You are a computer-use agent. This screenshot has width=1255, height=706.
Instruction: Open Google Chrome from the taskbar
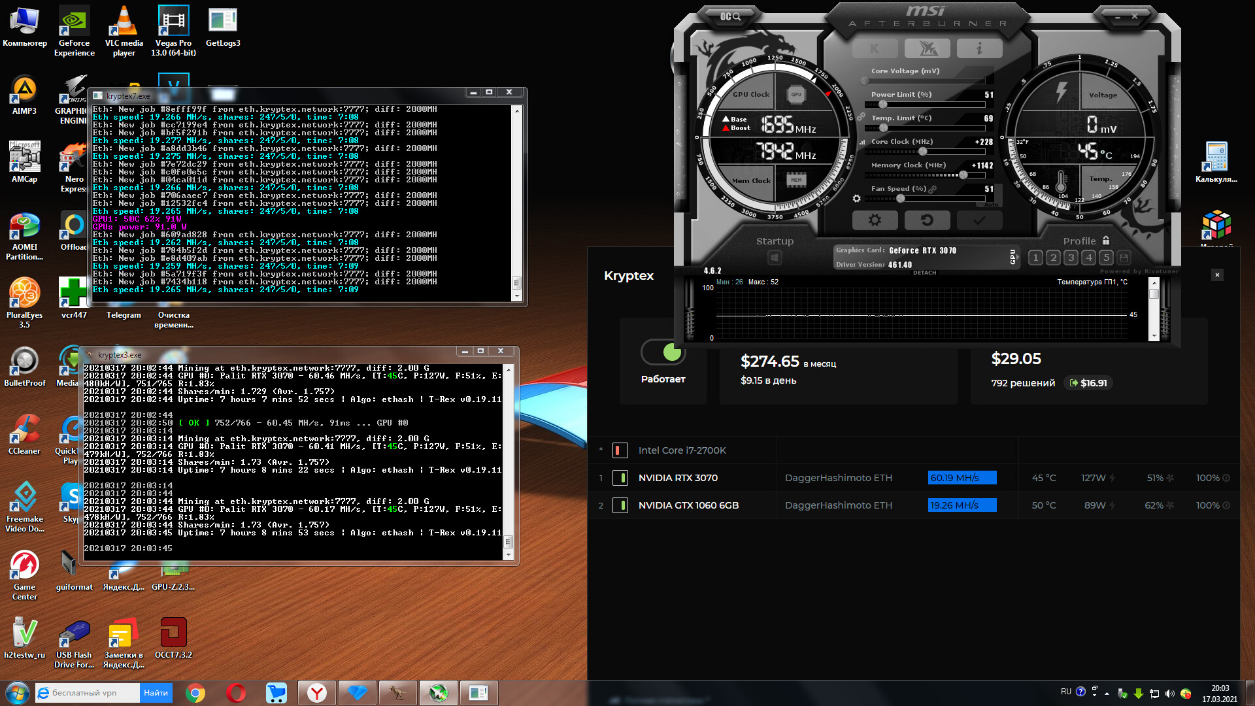coord(195,693)
